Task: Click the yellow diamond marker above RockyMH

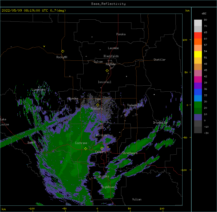Action: pyautogui.click(x=63, y=51)
